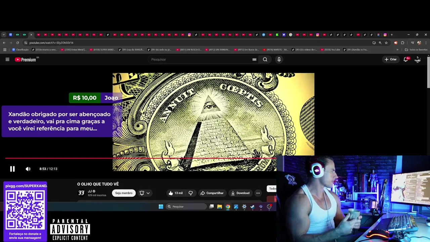This screenshot has width=430, height=242.
Task: Open Chrome tab search dropdown arrow
Action: pos(3,35)
